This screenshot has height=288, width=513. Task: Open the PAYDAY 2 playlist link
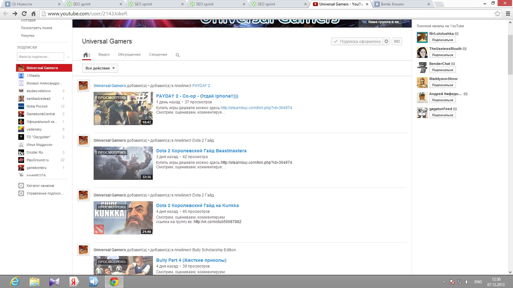tap(201, 86)
